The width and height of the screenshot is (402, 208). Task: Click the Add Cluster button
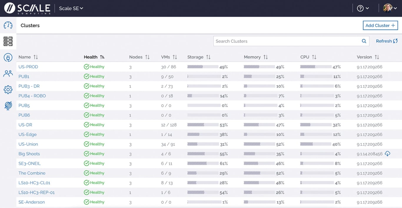pyautogui.click(x=380, y=26)
